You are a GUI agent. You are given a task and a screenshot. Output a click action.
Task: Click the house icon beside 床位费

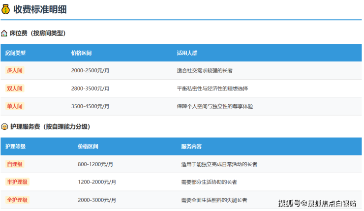4,33
